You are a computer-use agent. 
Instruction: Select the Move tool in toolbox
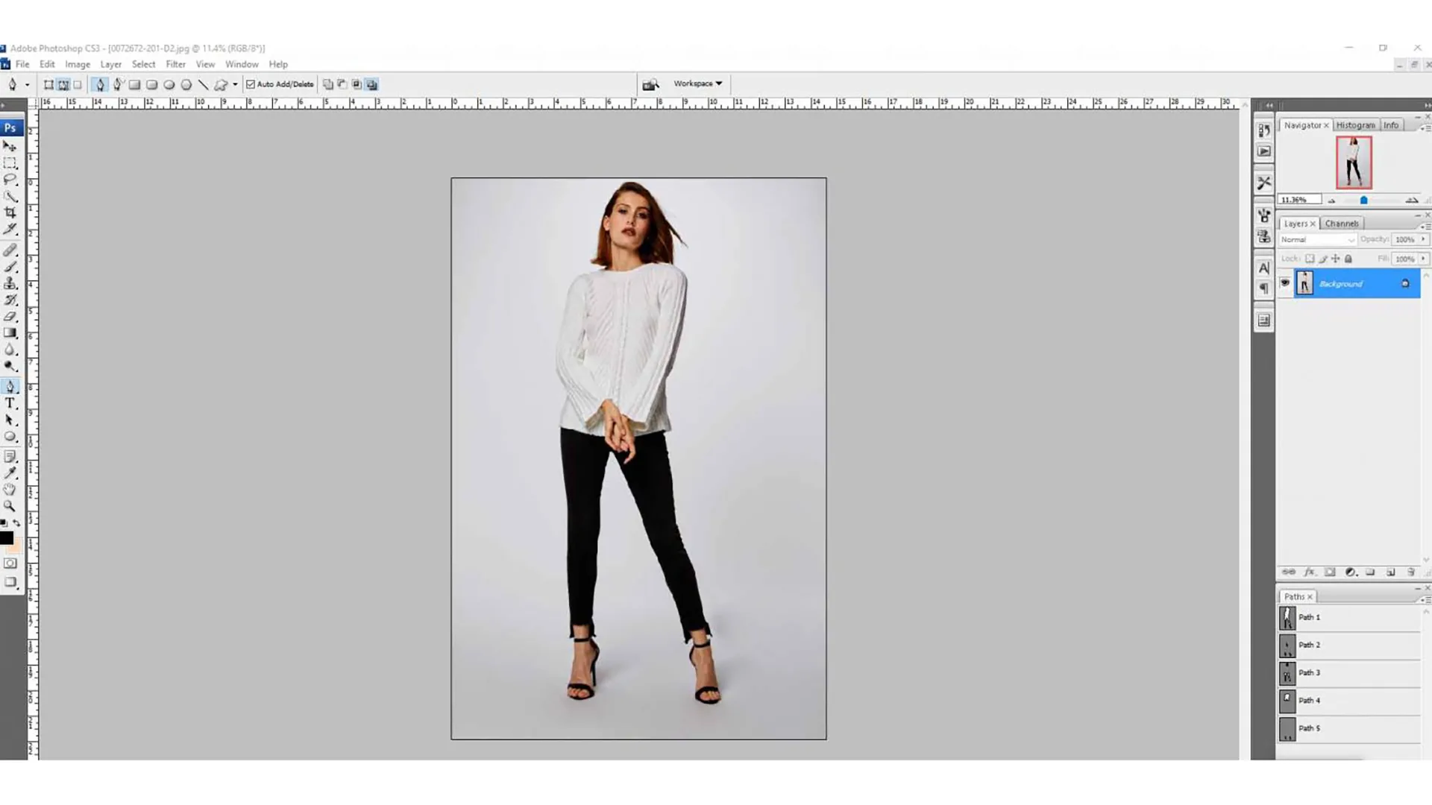click(x=10, y=146)
